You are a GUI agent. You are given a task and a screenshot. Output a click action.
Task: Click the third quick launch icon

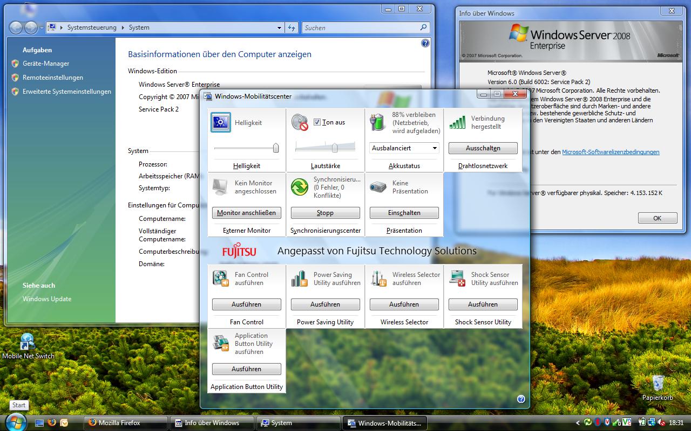64,423
